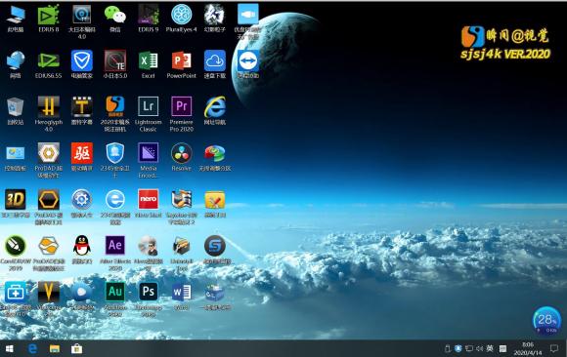Open the green WeChat chat bubbles icon
Image resolution: width=567 pixels, height=357 pixels.
point(115,16)
